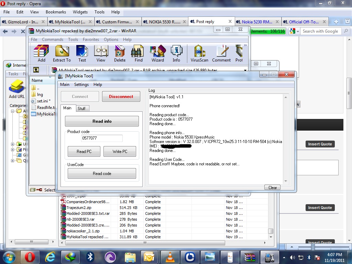This screenshot has height=264, width=352.
Task: Click the WinRAR icon in taskbar
Action: [x=250, y=257]
